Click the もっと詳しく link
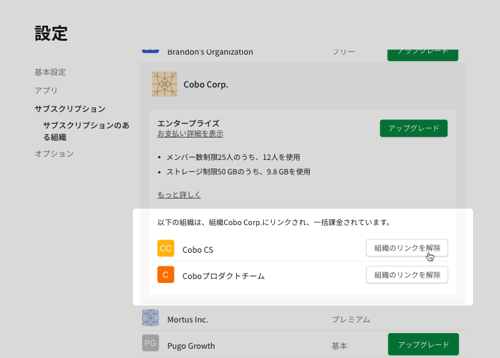Viewport: 500px width, 358px height. [179, 195]
